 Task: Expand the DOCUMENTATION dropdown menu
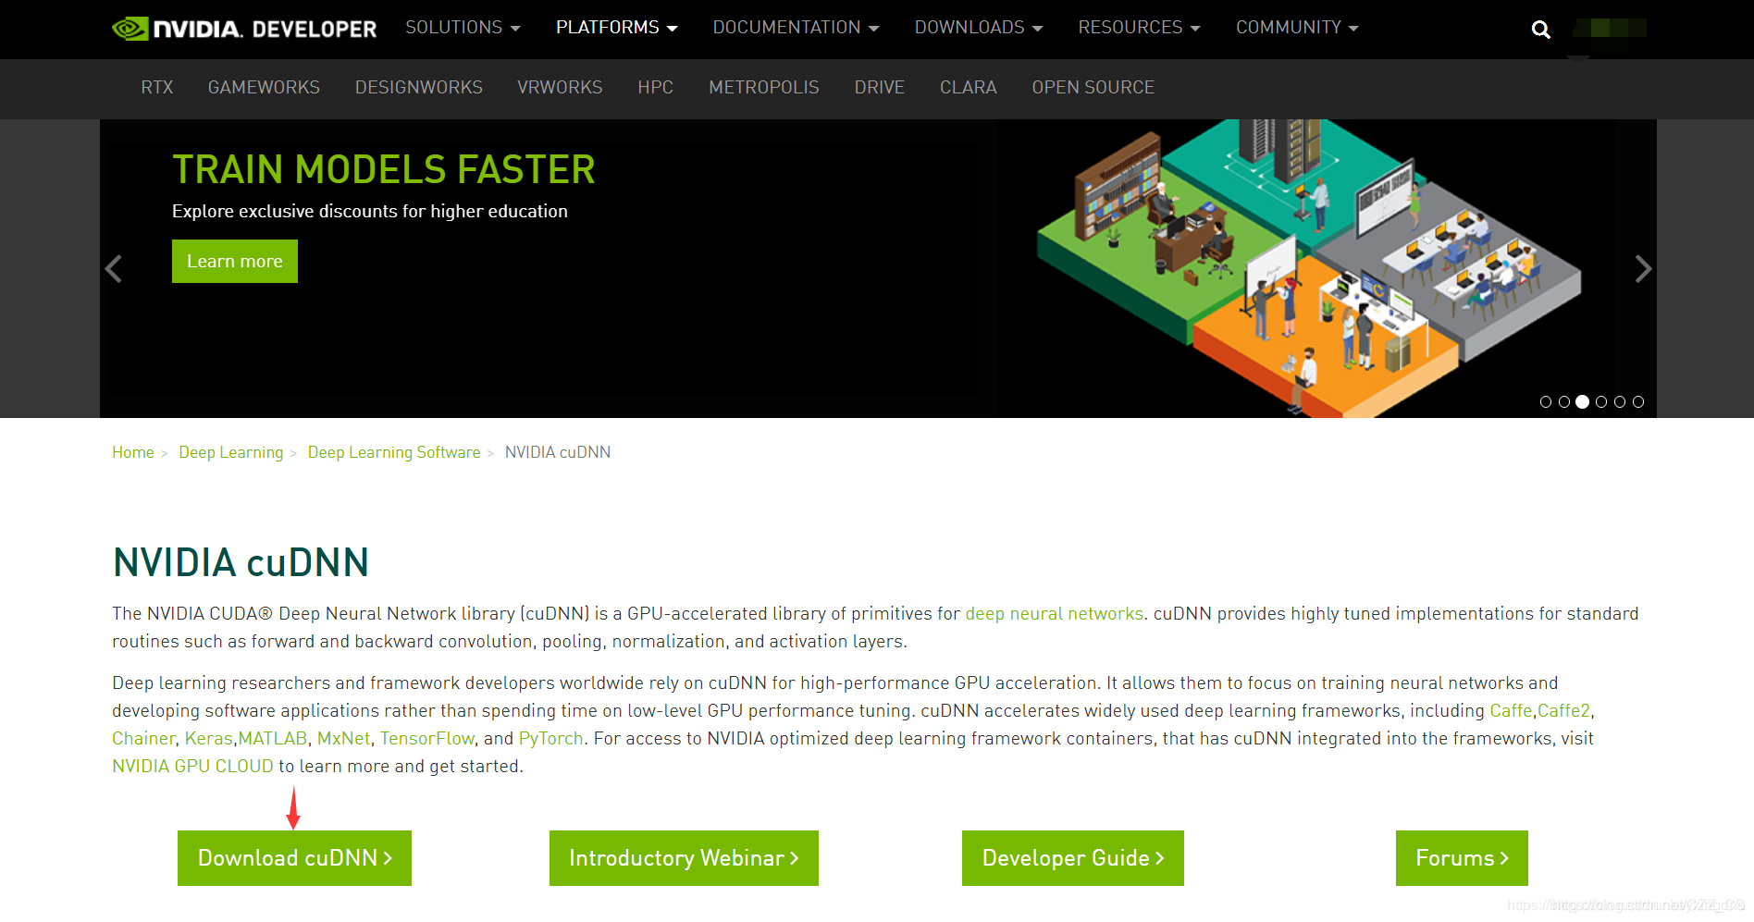click(796, 28)
